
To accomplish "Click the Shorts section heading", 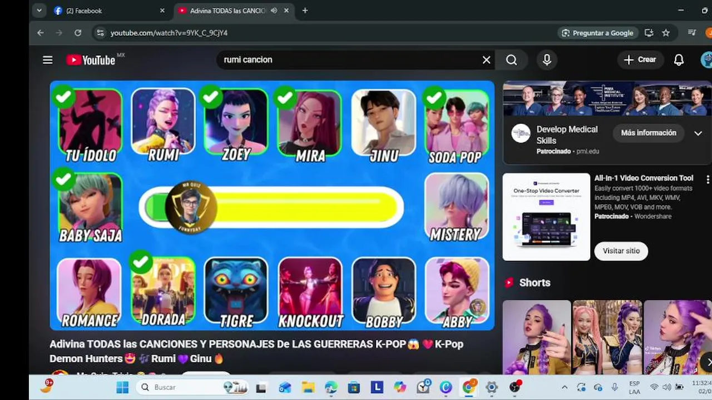I will [535, 283].
